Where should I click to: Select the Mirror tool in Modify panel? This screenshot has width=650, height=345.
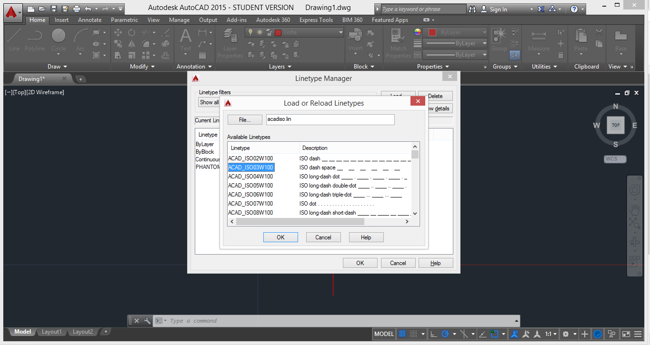click(x=131, y=44)
